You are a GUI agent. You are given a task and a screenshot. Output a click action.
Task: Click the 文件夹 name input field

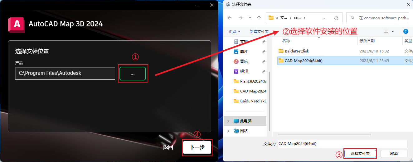click(342, 144)
